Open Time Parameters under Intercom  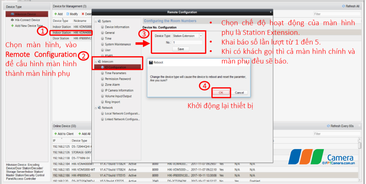[115, 73]
